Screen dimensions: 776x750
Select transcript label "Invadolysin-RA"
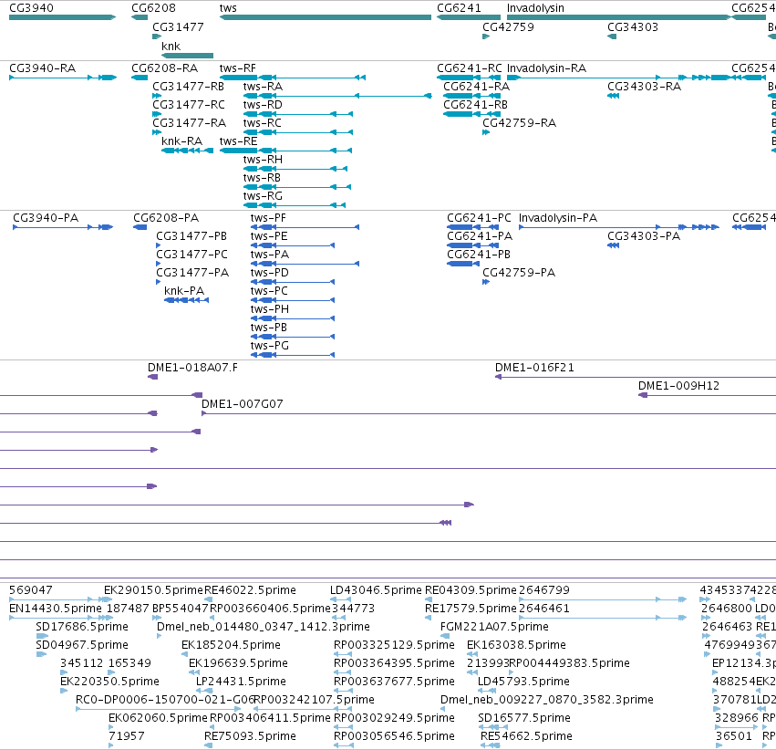click(x=547, y=68)
